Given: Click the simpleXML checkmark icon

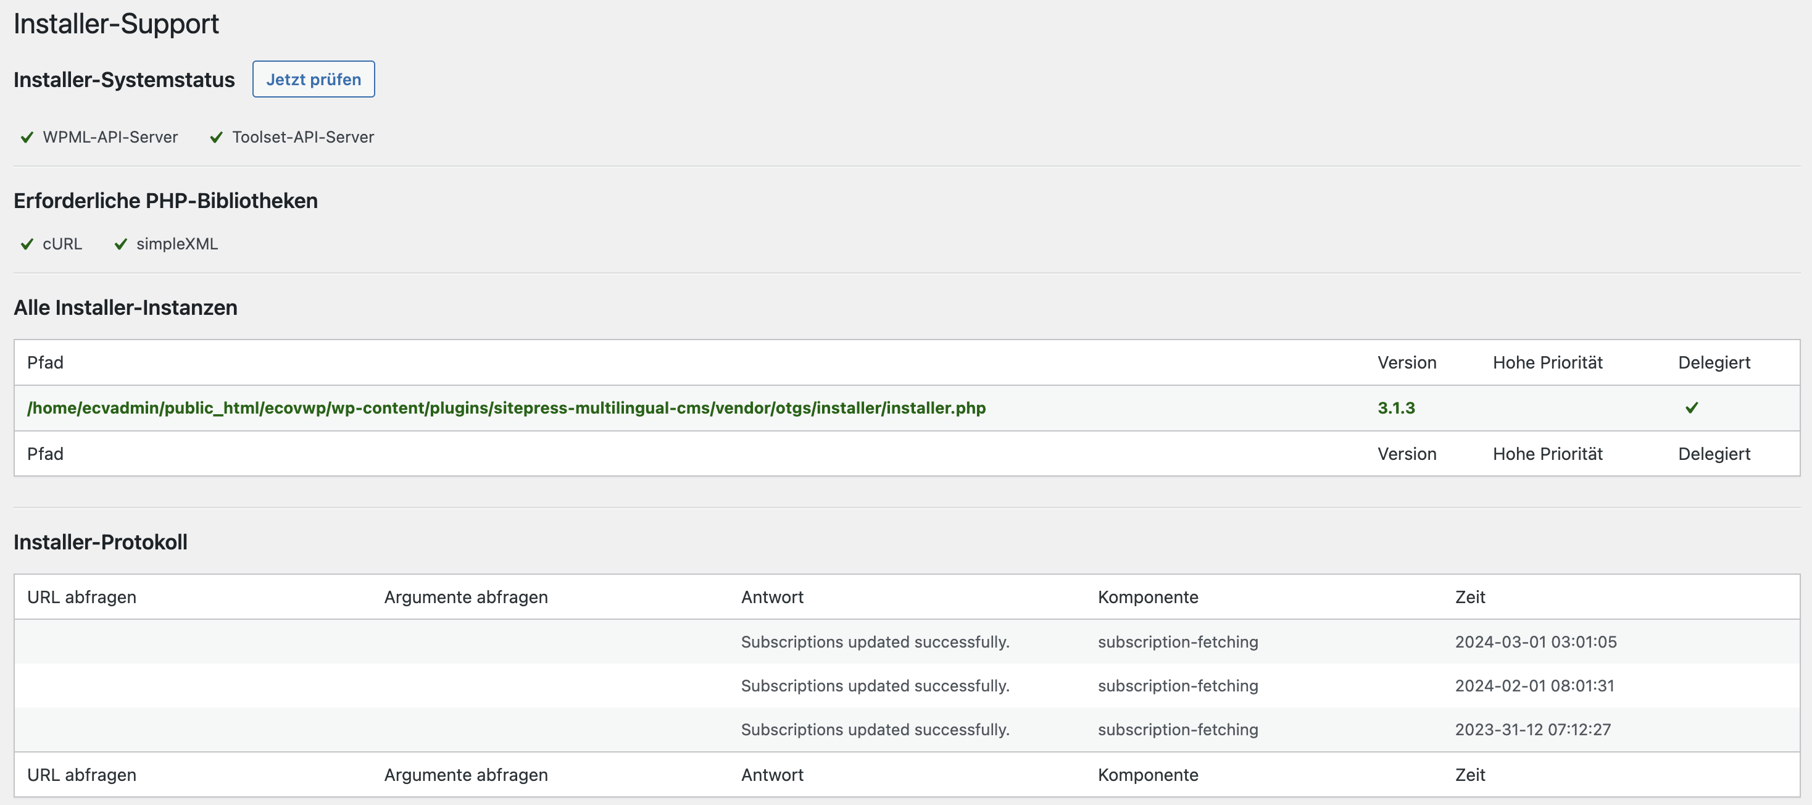Looking at the screenshot, I should point(121,244).
